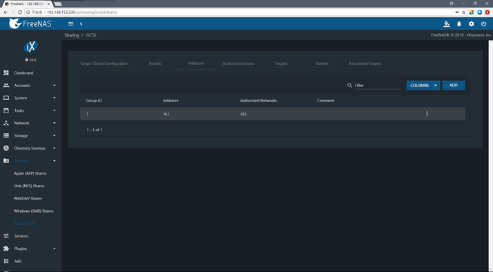Click the search magnifier icon
The height and width of the screenshot is (272, 493).
[349, 85]
